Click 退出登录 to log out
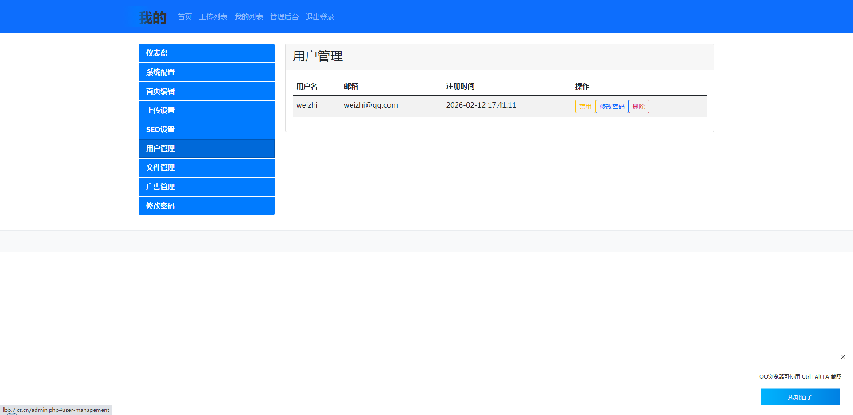The image size is (853, 415). point(320,17)
